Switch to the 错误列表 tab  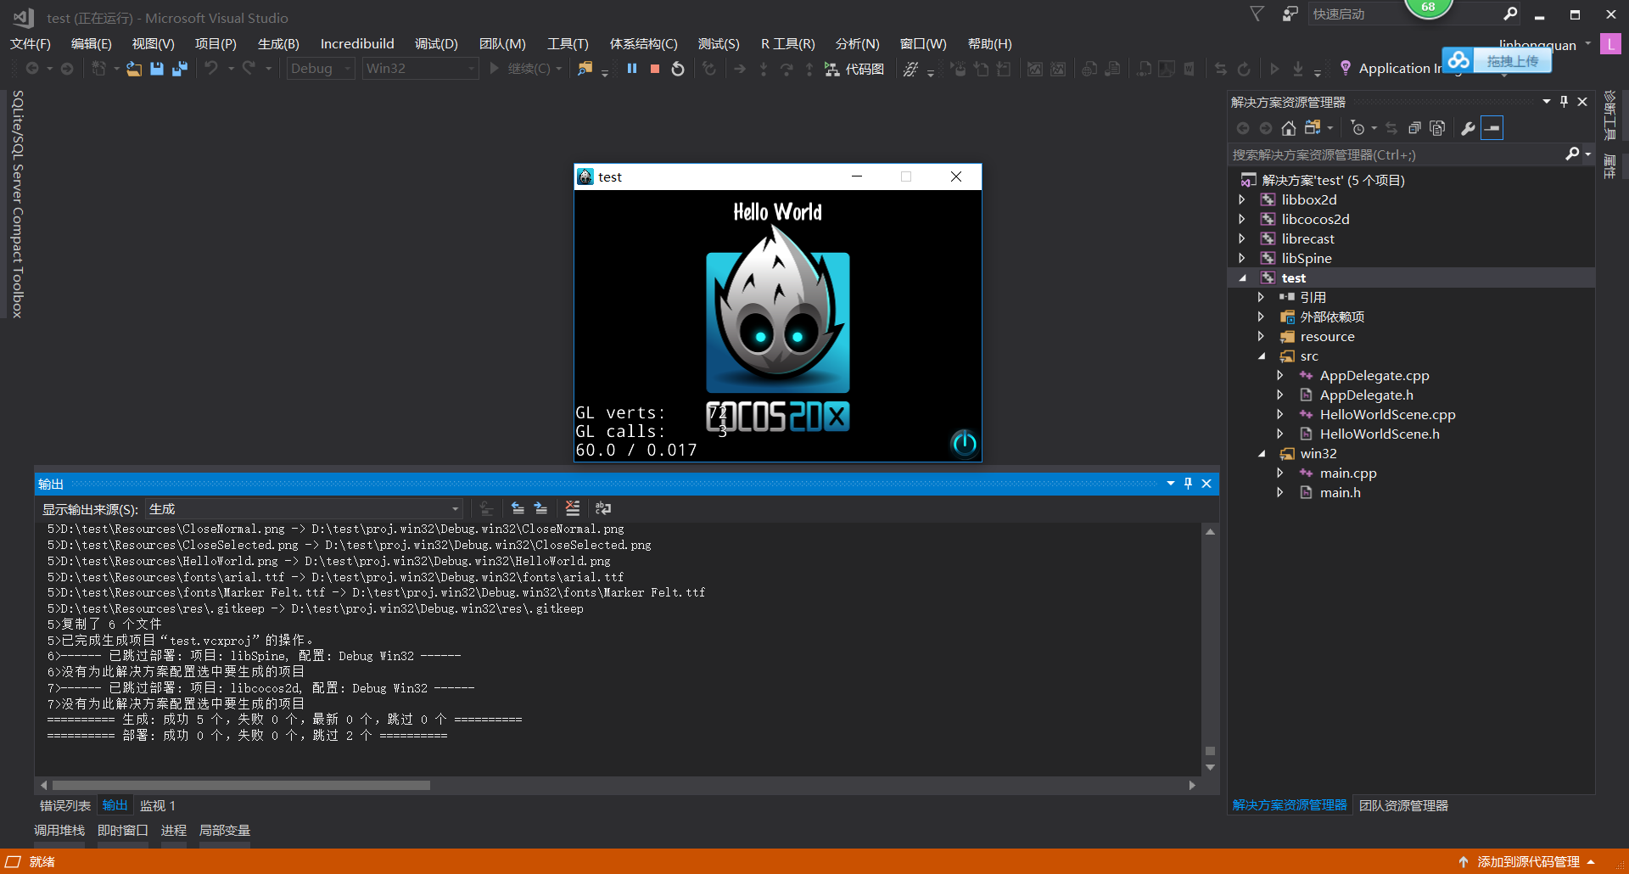pos(65,805)
